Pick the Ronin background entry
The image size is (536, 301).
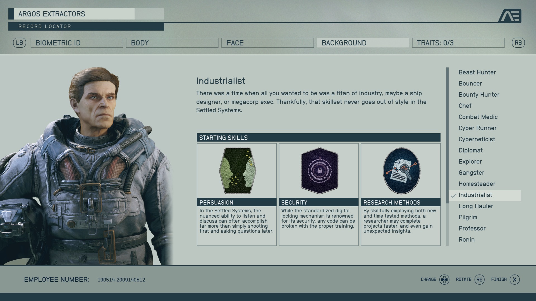pos(466,240)
